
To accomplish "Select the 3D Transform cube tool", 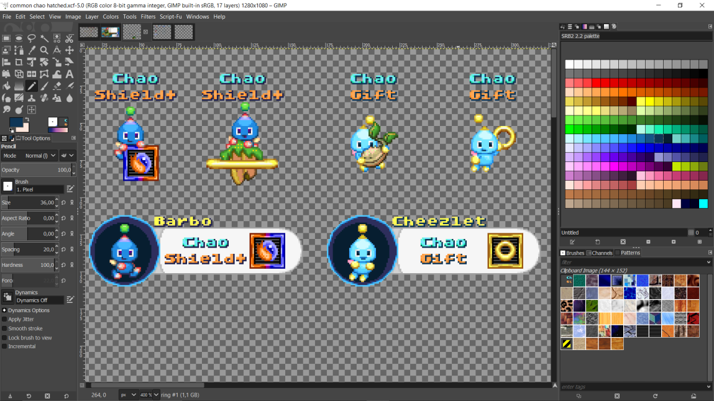I will (x=19, y=74).
